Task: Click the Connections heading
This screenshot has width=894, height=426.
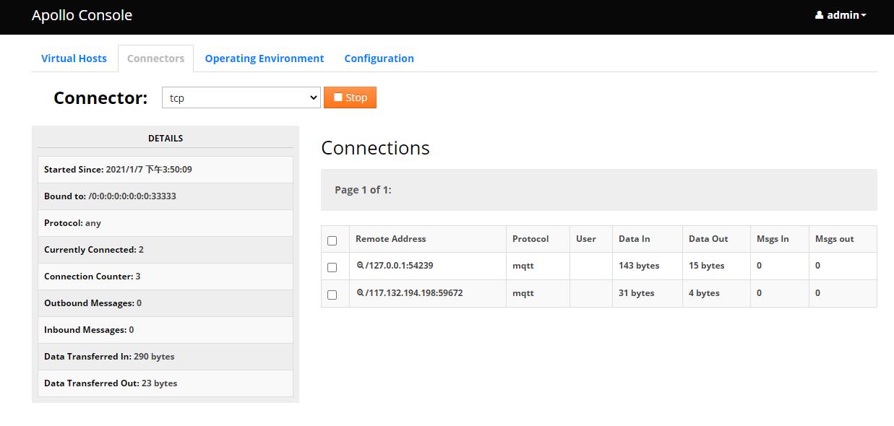Action: pos(375,148)
